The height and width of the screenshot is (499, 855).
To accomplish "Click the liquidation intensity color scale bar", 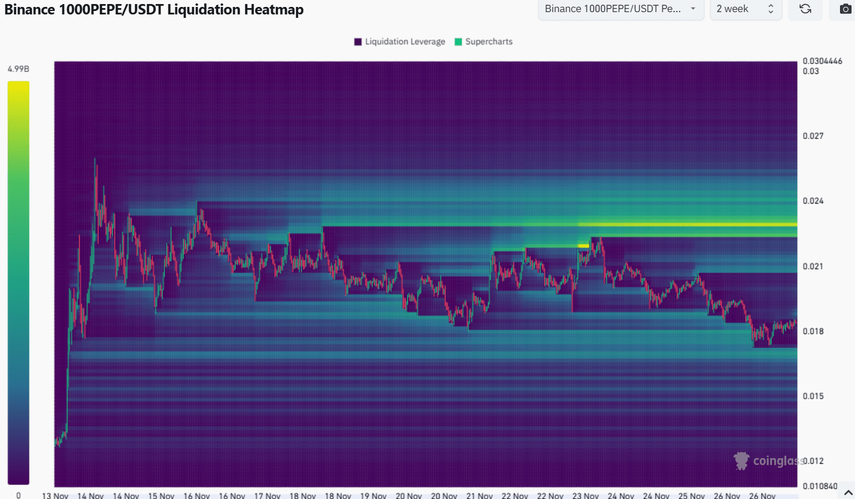I will click(x=18, y=283).
